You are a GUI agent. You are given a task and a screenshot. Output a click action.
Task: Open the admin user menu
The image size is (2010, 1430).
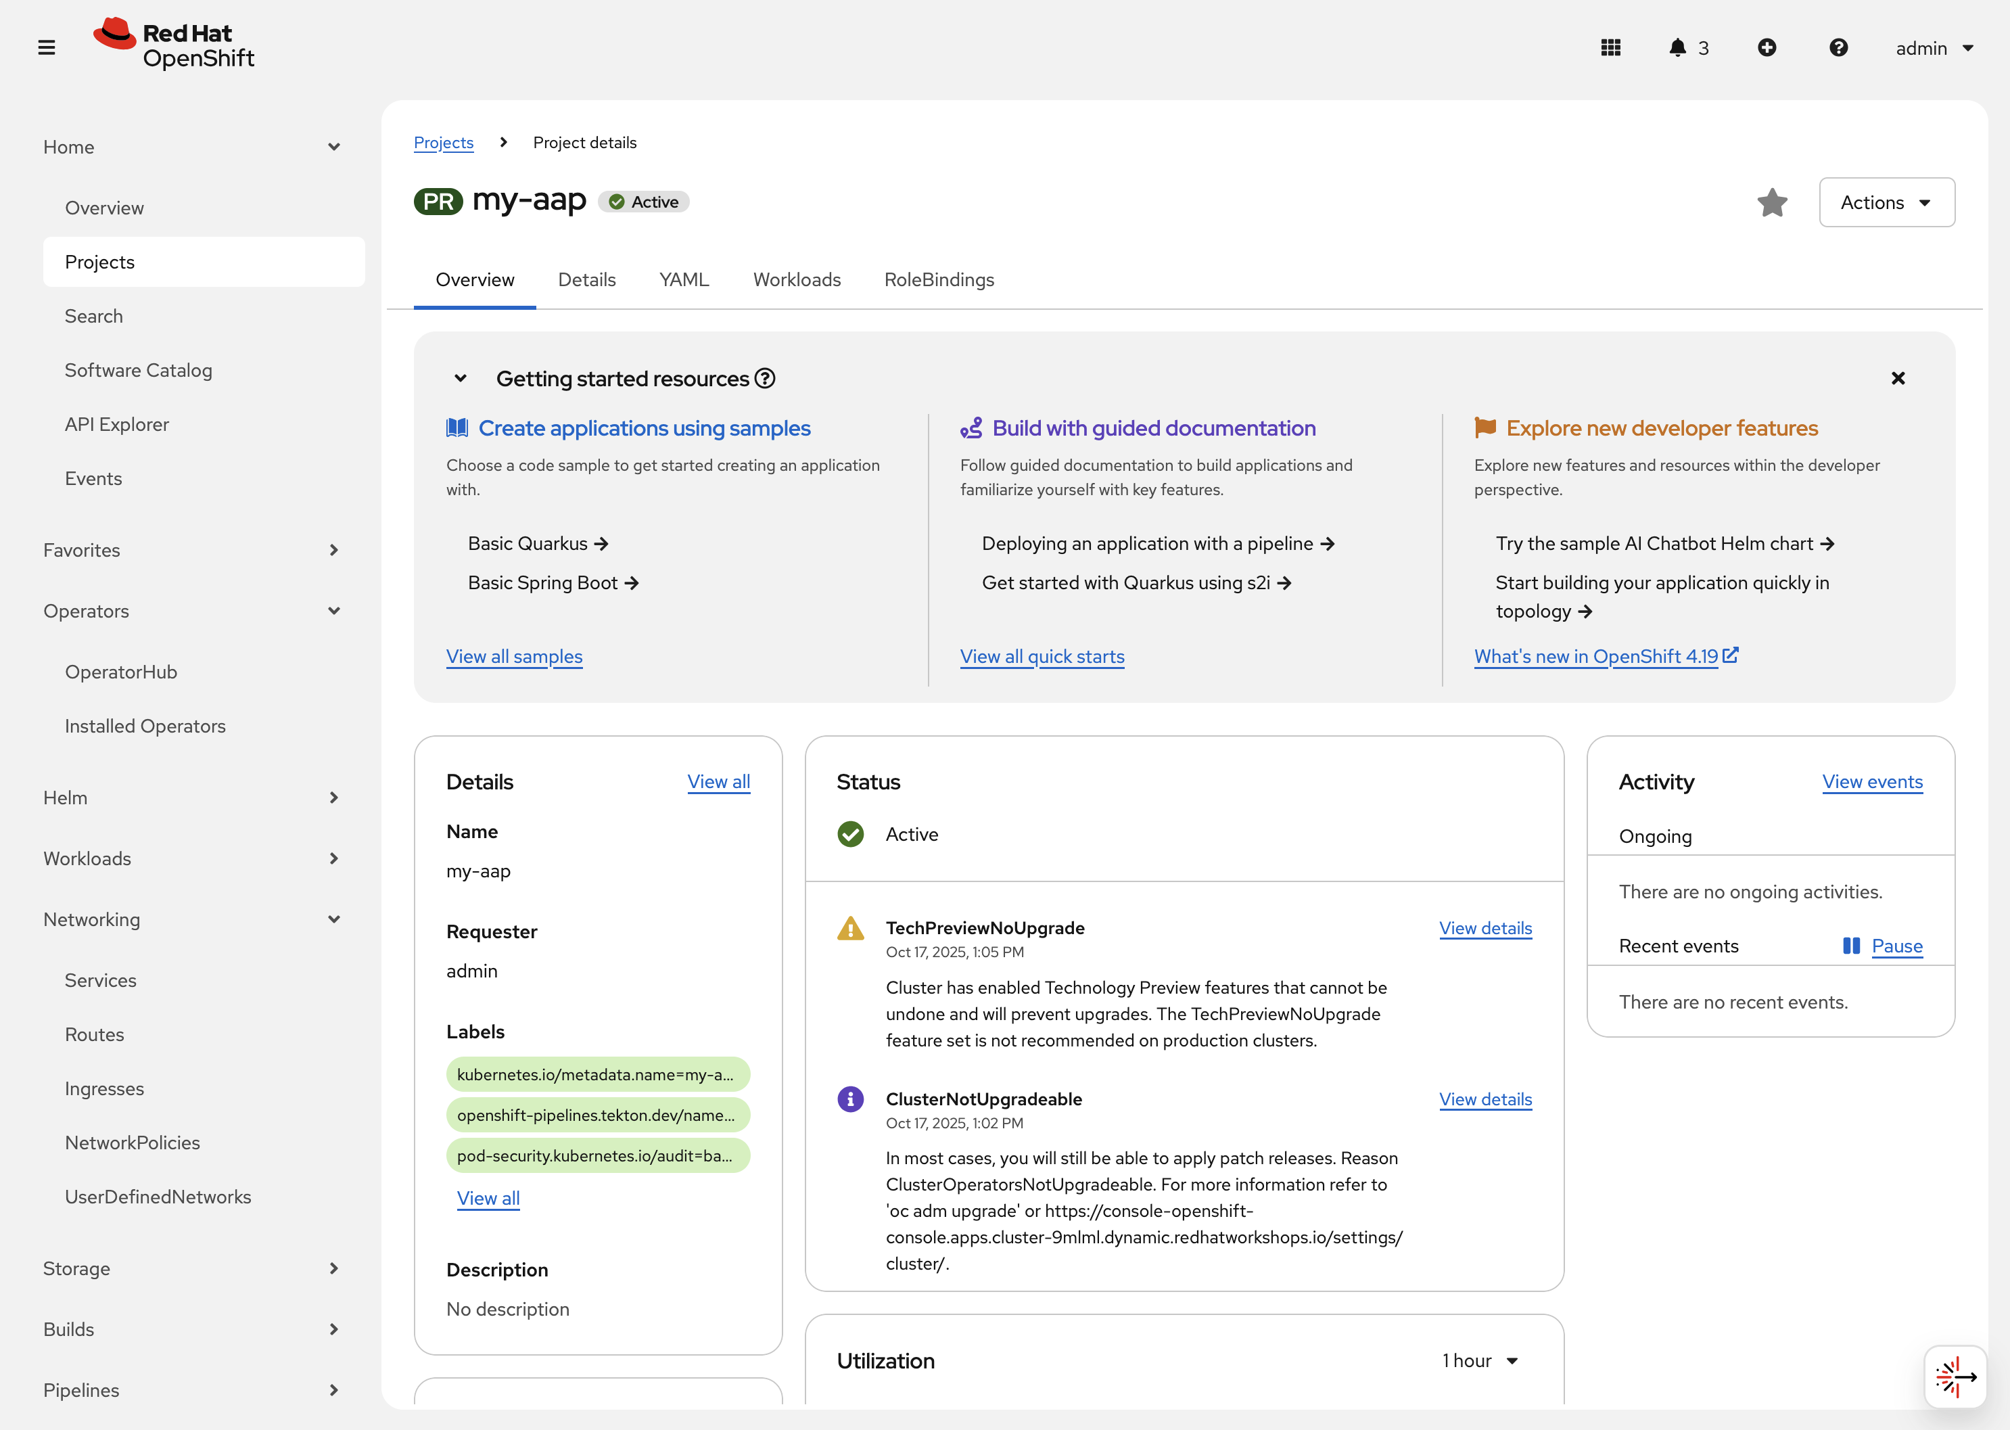click(x=1934, y=49)
